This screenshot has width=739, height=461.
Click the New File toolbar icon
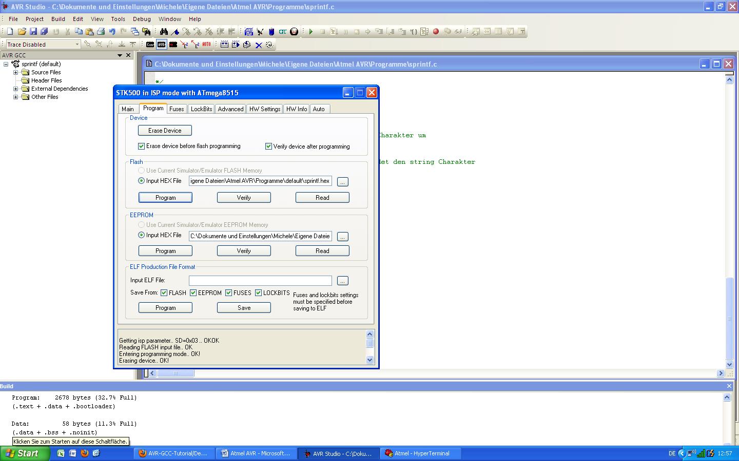point(10,31)
